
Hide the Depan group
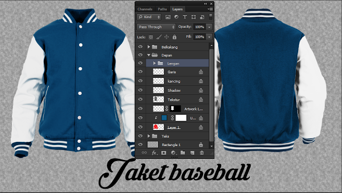pyautogui.click(x=141, y=55)
